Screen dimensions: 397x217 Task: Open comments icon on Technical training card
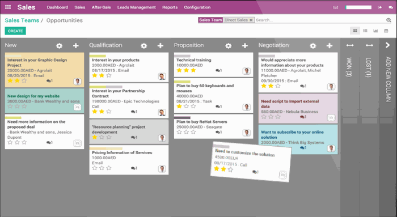pos(218,71)
